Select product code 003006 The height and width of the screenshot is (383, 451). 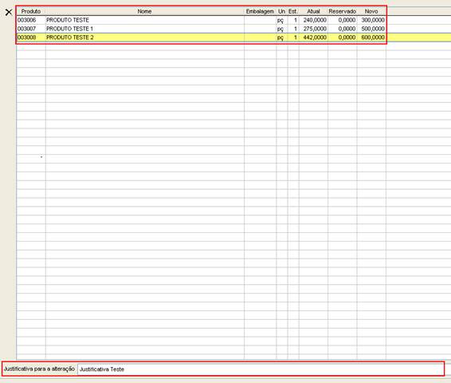tap(27, 20)
